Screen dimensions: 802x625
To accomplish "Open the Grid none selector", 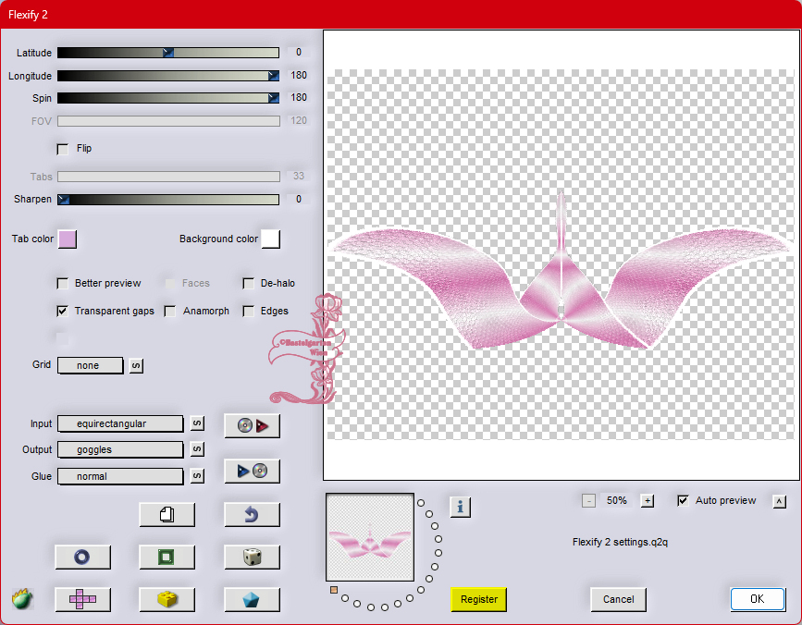I will 90,365.
